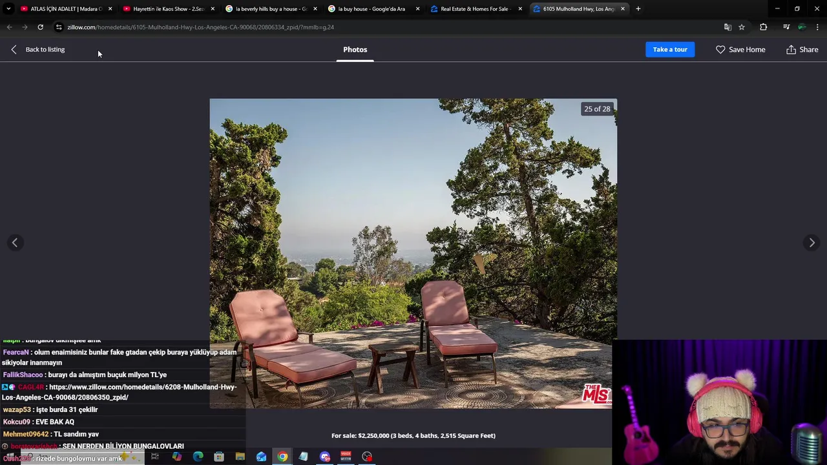Image resolution: width=827 pixels, height=465 pixels.
Task: Close the ATLAS İÇİN ADALET tab
Action: pyautogui.click(x=110, y=9)
